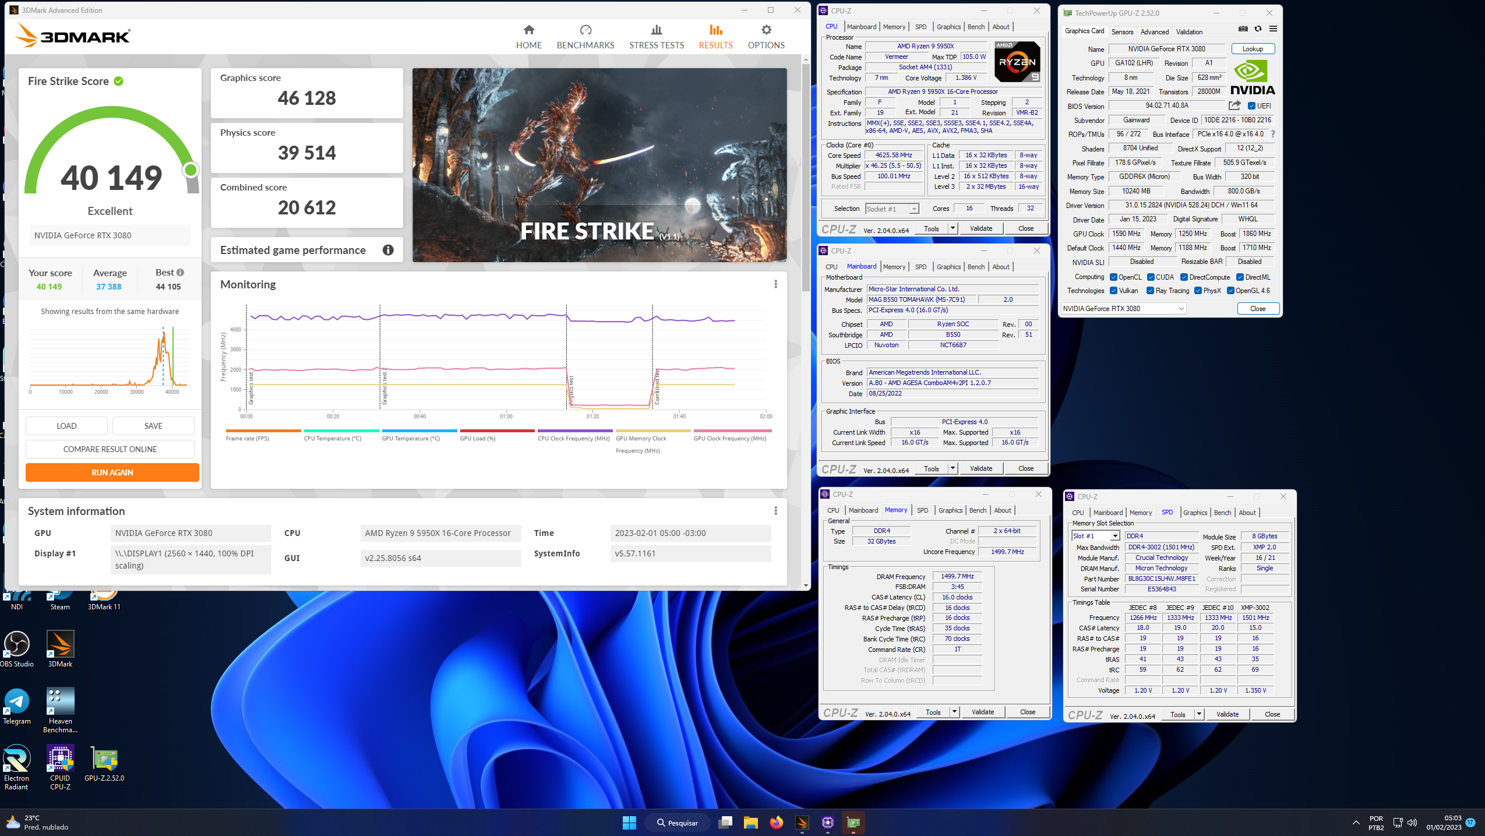Open File Explorer from the taskbar
1485x836 pixels.
[750, 823]
